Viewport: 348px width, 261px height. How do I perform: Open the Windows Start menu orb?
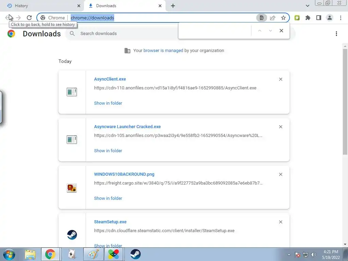[x=9, y=254]
